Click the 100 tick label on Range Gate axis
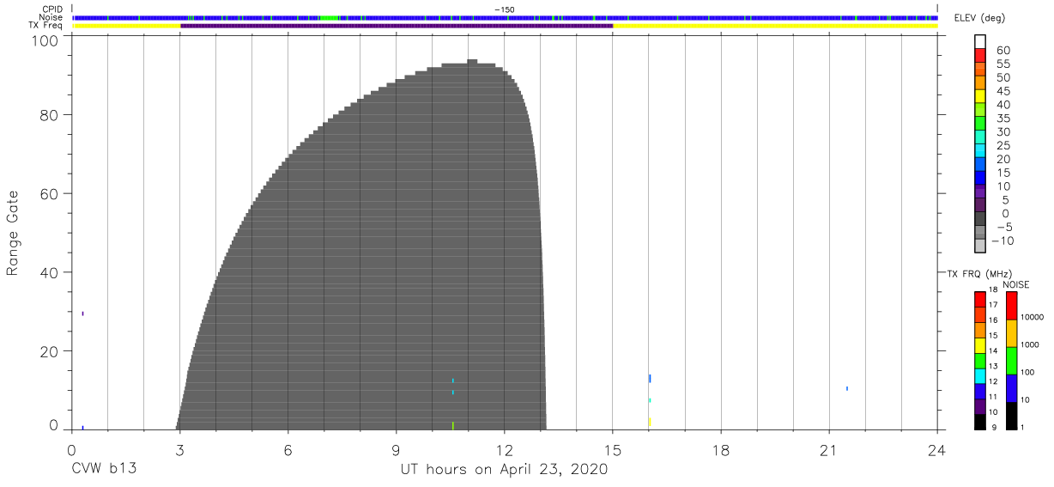The image size is (1054, 487). click(46, 40)
